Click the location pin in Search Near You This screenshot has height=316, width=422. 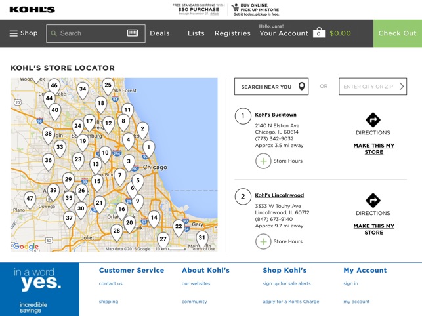[x=302, y=87]
